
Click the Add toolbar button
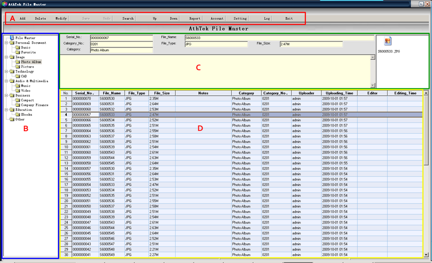(22, 18)
